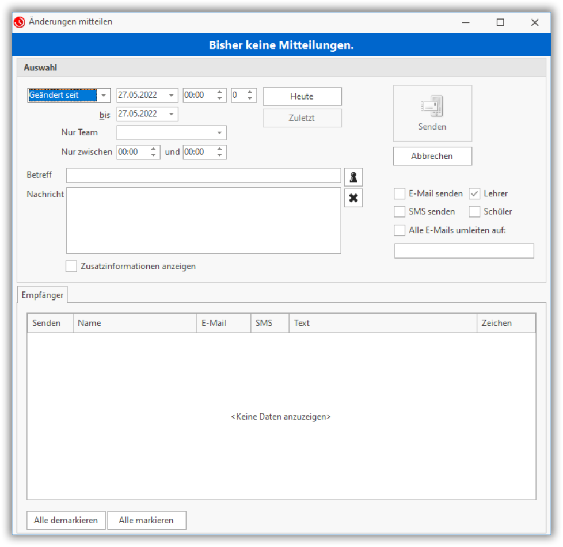Click the application logo in title bar
563x547 pixels.
[20, 22]
